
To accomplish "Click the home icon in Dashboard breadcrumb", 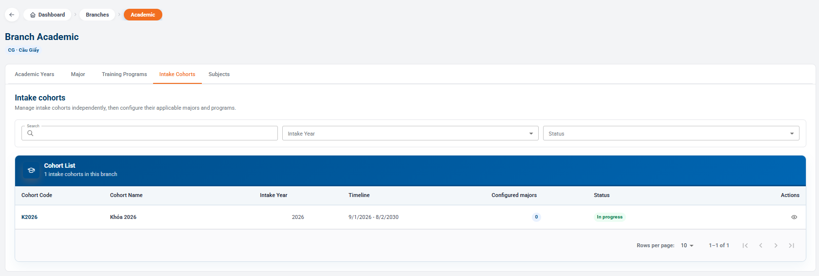I will pyautogui.click(x=33, y=15).
